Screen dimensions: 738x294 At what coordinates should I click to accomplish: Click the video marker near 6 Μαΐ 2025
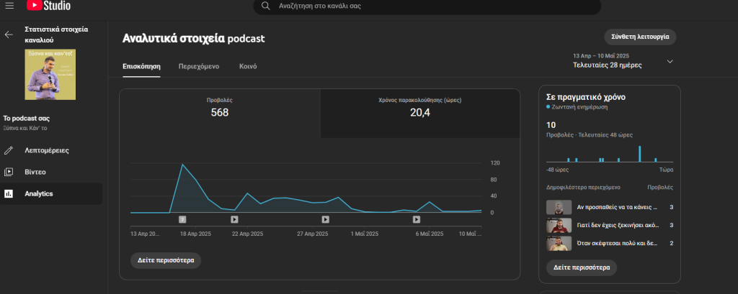[417, 220]
